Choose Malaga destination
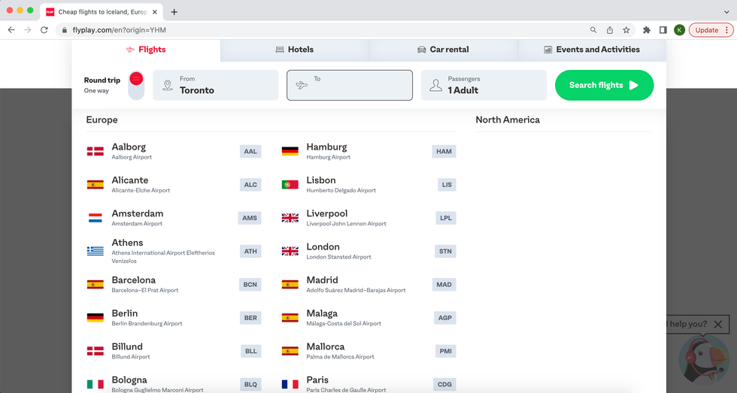The image size is (737, 393). tap(368, 318)
